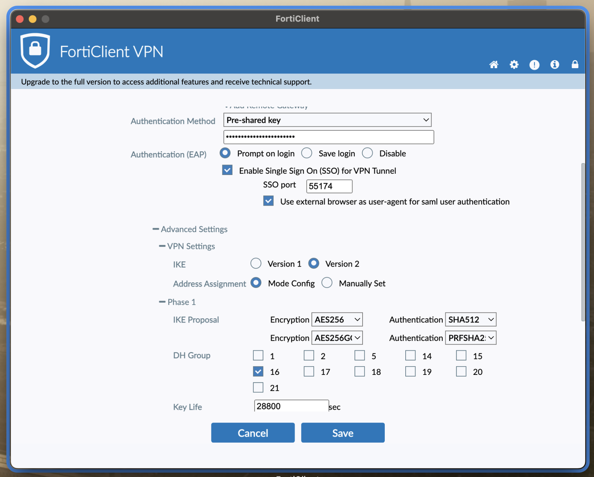Select Mode Config address assignment

coord(256,283)
